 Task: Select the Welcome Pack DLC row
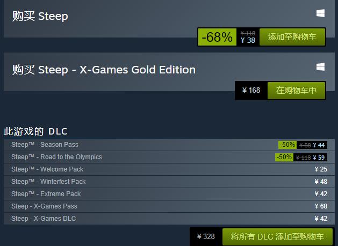point(47,169)
